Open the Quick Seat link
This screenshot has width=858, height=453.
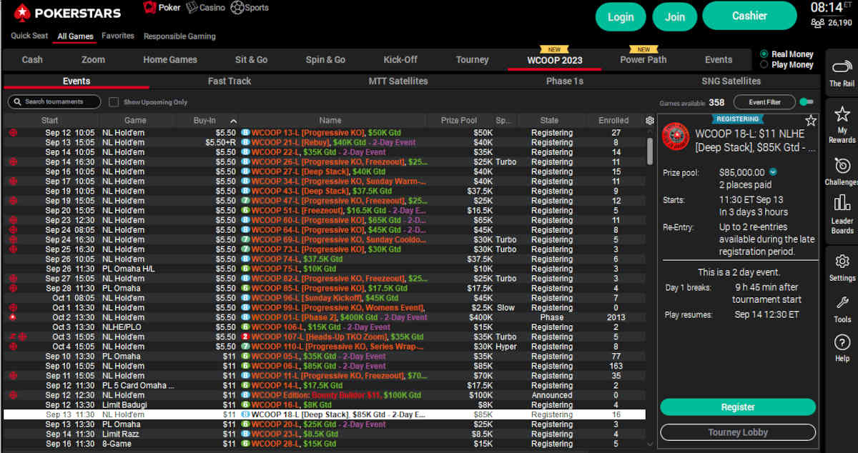tap(29, 36)
